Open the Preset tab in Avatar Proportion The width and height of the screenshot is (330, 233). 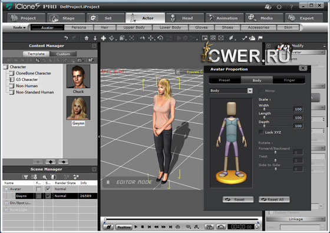pyautogui.click(x=225, y=80)
